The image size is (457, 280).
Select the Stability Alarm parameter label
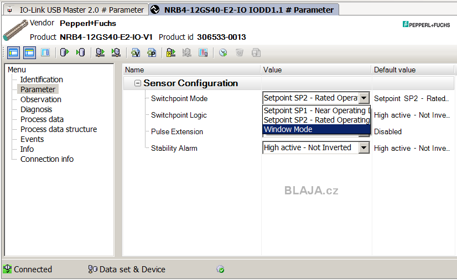tap(174, 148)
